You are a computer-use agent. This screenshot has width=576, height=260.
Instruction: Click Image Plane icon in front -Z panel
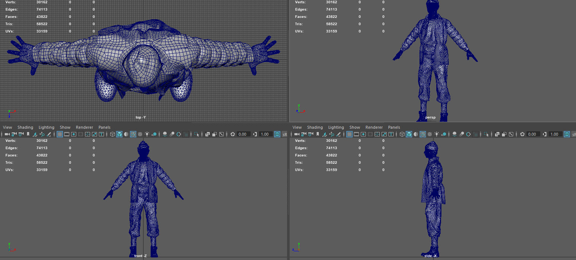[x=35, y=134]
